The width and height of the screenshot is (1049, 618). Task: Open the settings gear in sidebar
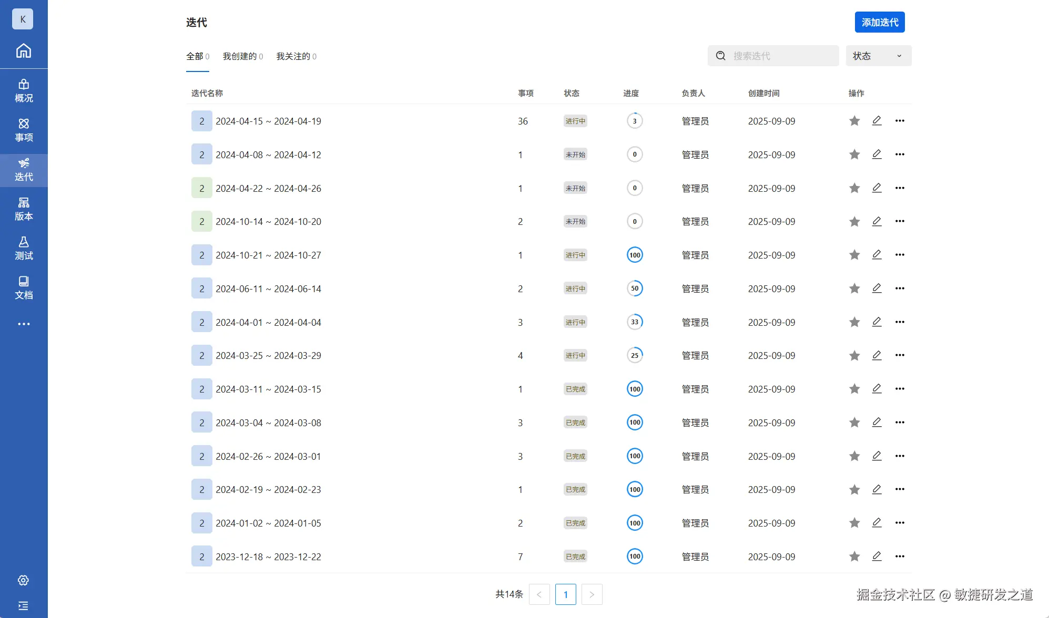(23, 580)
